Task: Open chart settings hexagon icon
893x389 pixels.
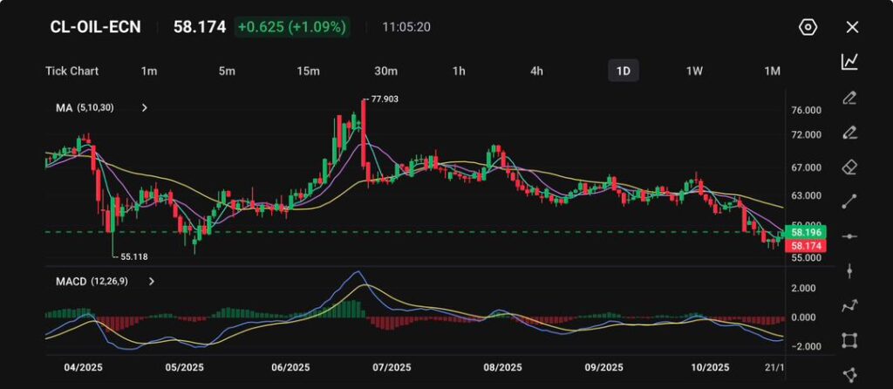Action: coord(808,27)
